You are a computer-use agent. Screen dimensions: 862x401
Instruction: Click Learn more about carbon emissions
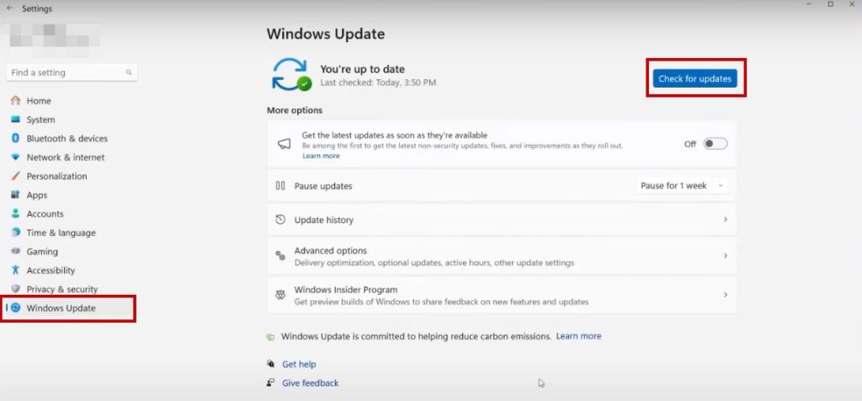coord(578,335)
